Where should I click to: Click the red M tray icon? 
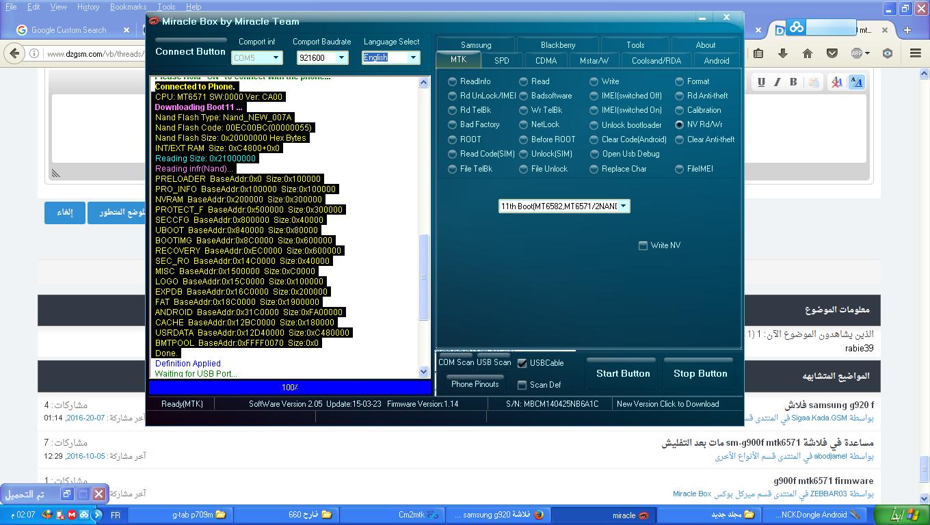(72, 515)
